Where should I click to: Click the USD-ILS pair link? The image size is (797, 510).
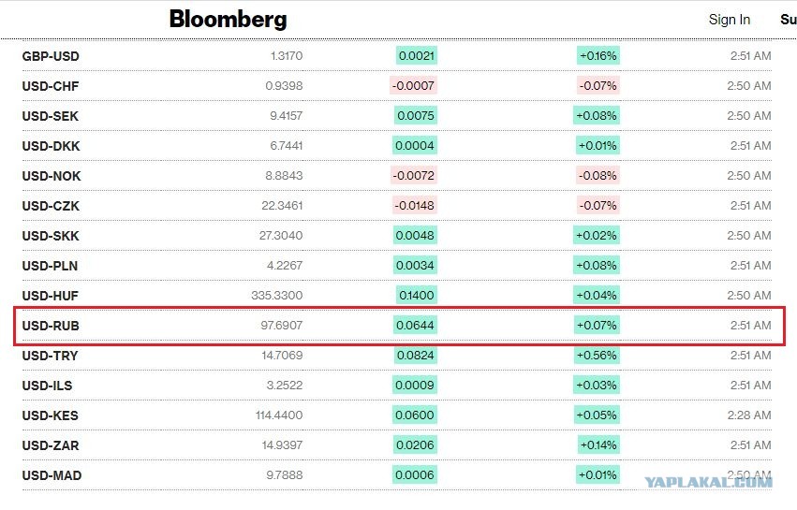pyautogui.click(x=47, y=386)
